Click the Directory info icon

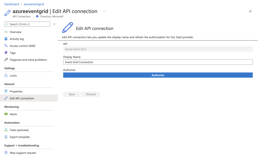tap(37, 16)
